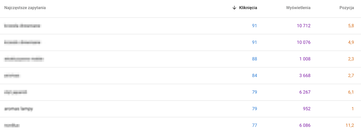
Task: Sort by the Pozycja column header
Action: coord(346,8)
